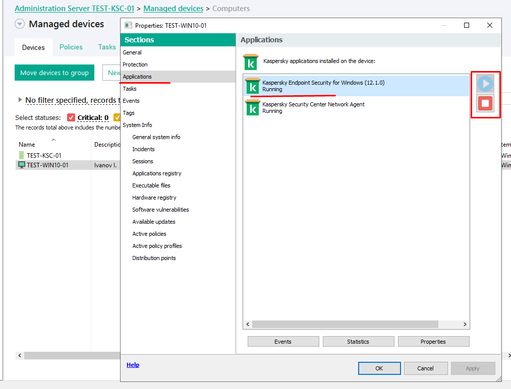Click the Cancel button
Screen dimensions: 511x389
coord(426,368)
